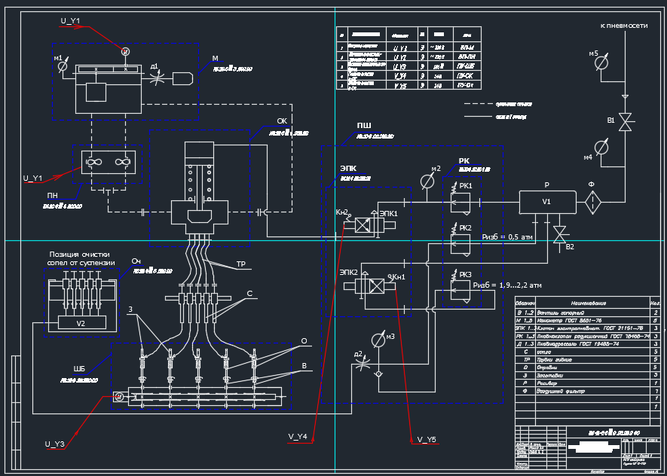Click the В2 valve label

[570, 247]
